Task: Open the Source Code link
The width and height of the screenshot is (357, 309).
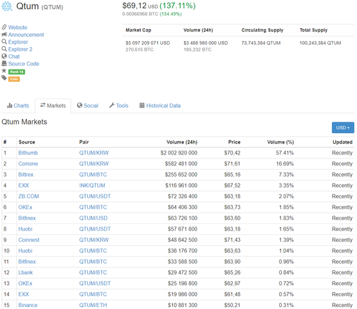Action: [x=24, y=64]
